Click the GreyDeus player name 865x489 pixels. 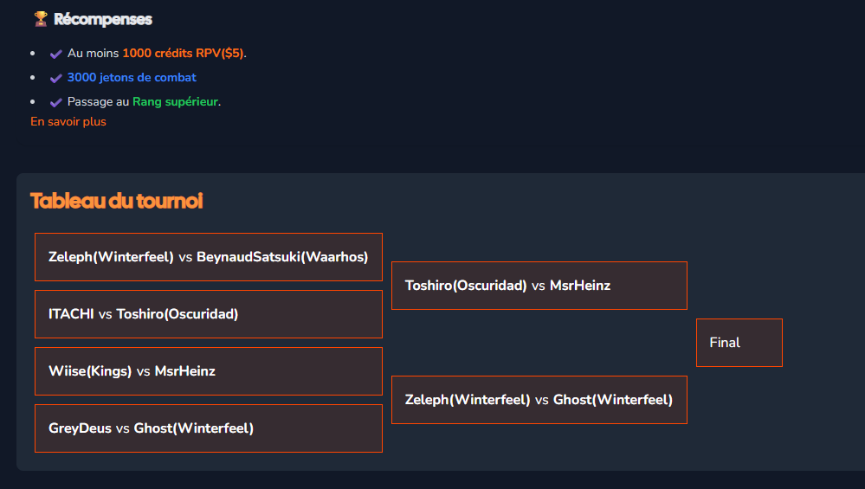click(80, 428)
